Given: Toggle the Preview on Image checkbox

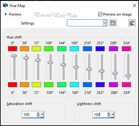Looking at the screenshot, I should click(100, 14).
